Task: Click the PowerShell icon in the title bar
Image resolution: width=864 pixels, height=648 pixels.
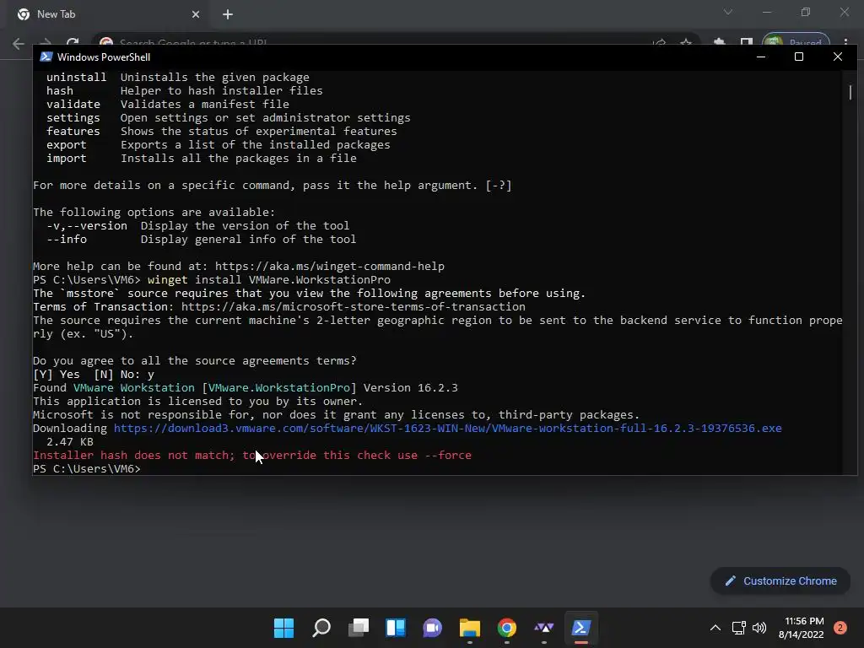Action: pyautogui.click(x=46, y=57)
